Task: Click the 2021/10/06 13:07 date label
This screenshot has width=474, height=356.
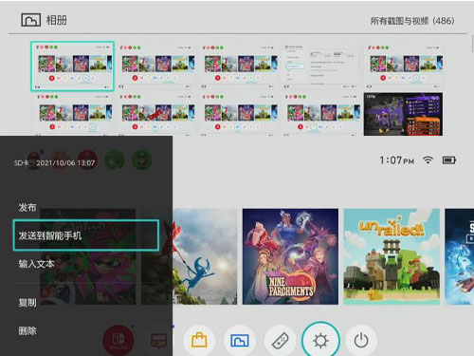Action: coord(65,163)
